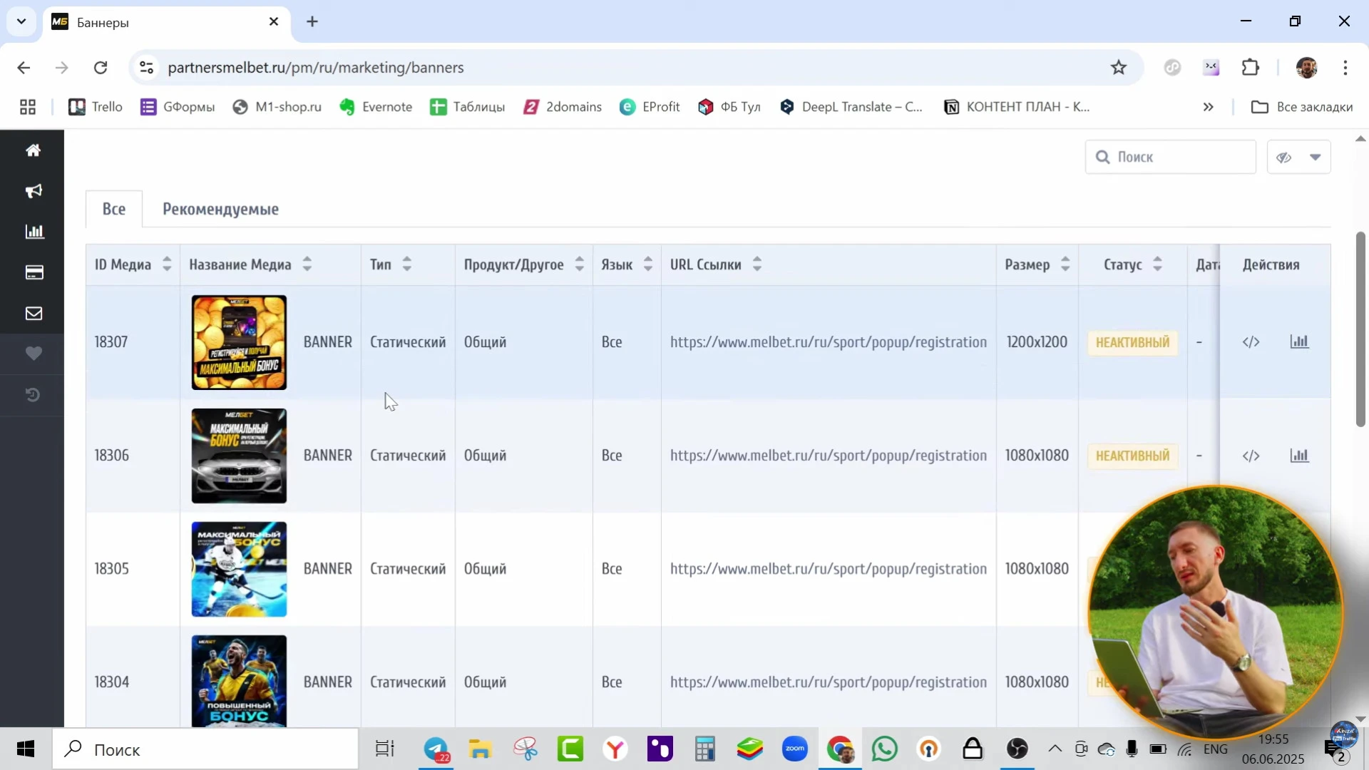The width and height of the screenshot is (1369, 770).
Task: Get embed code for banner 18306
Action: (x=1251, y=456)
